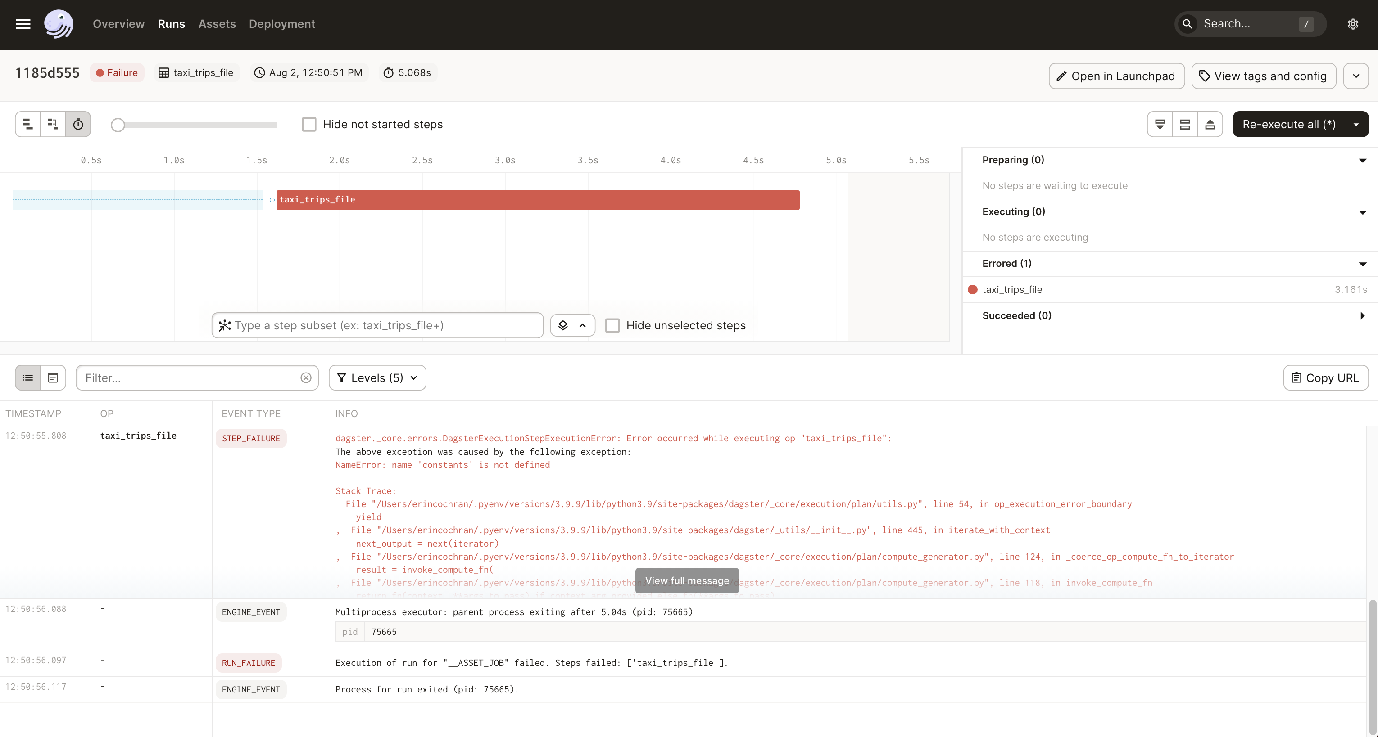
Task: Click the Gantt zoom slider handle
Action: point(118,125)
